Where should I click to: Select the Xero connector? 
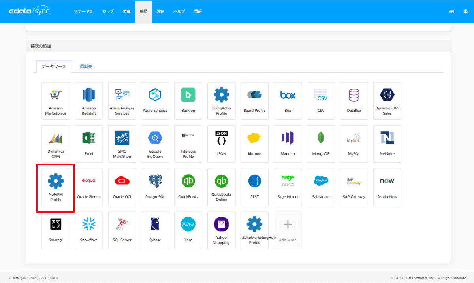click(188, 230)
